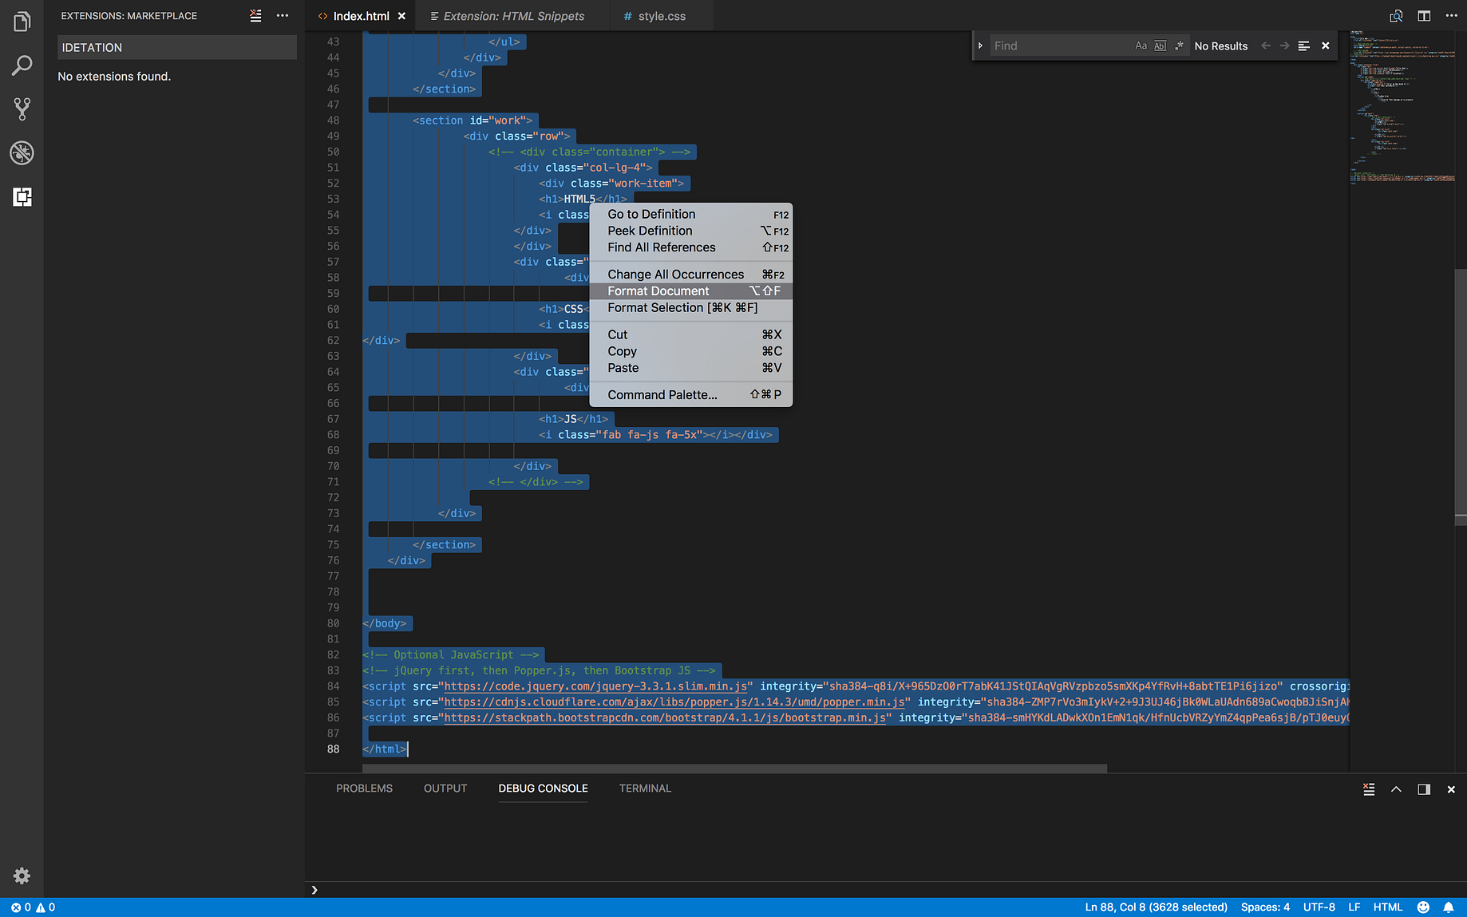Viewport: 1467px width, 917px height.
Task: Click the Open Preview icon in the editor toolbar
Action: 1397,16
